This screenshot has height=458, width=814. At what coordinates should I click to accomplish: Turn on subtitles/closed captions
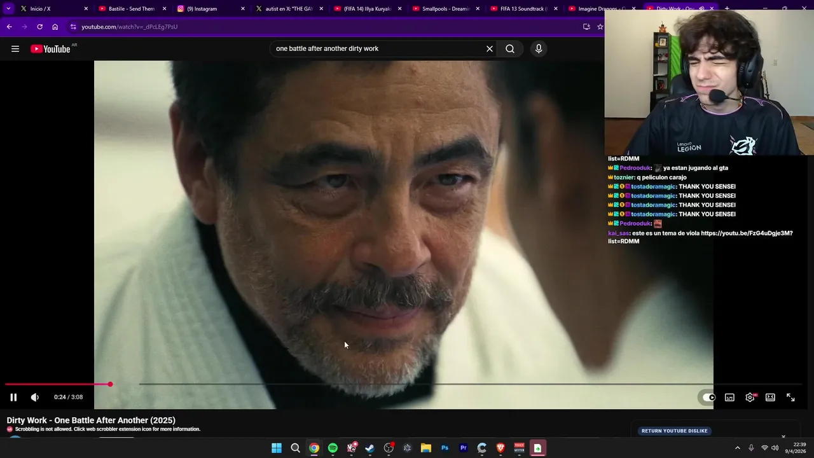coord(729,397)
